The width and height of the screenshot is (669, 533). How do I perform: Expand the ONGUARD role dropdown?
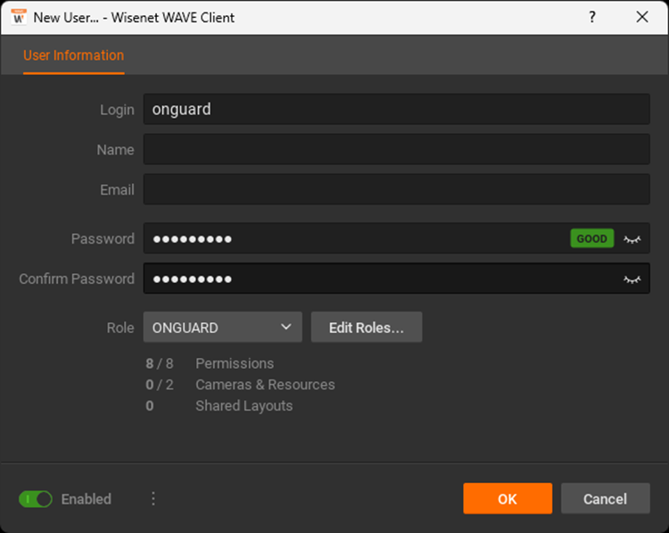tap(223, 327)
